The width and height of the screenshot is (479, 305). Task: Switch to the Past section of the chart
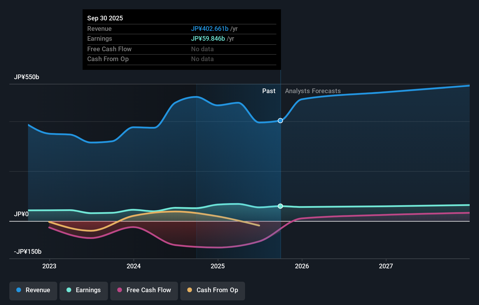tap(269, 91)
